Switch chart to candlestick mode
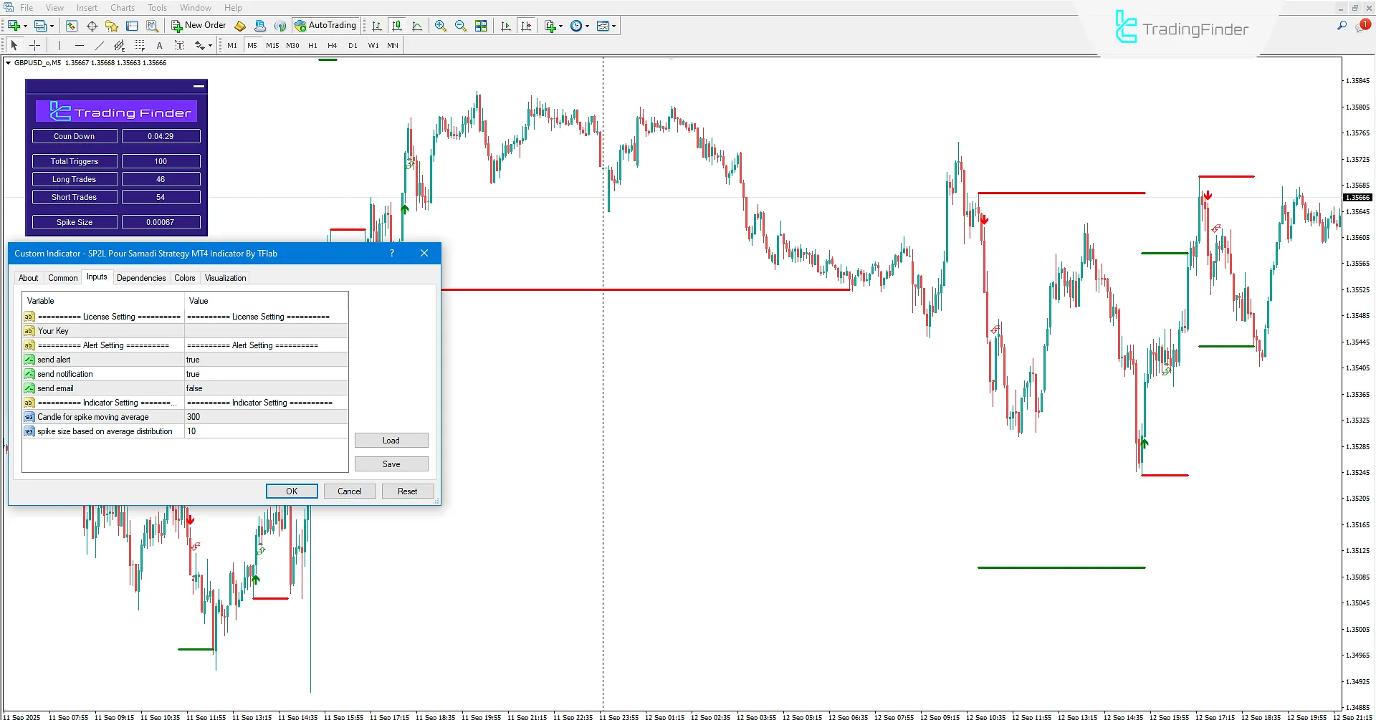This screenshot has height=720, width=1376. (x=397, y=26)
